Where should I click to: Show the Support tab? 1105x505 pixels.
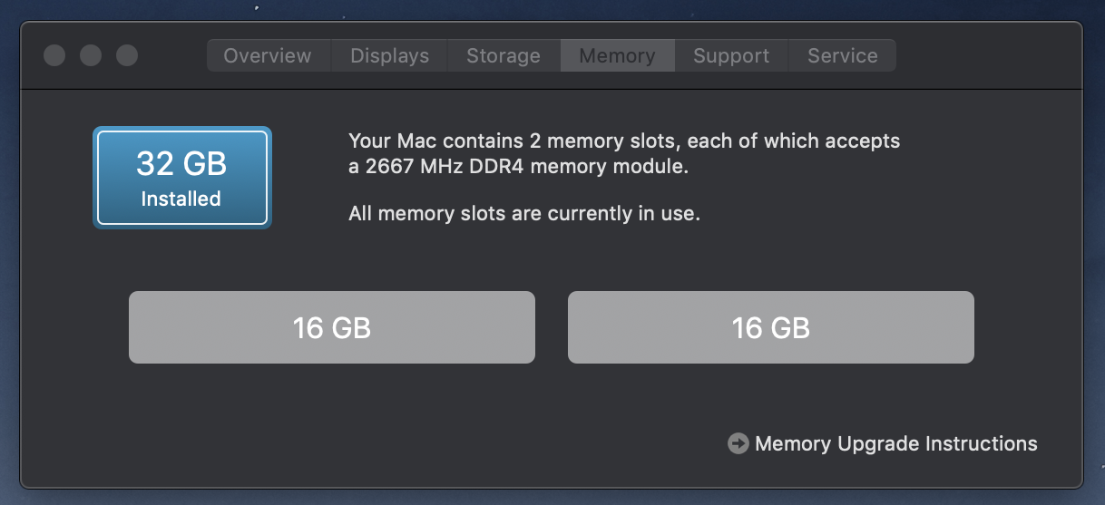point(731,55)
